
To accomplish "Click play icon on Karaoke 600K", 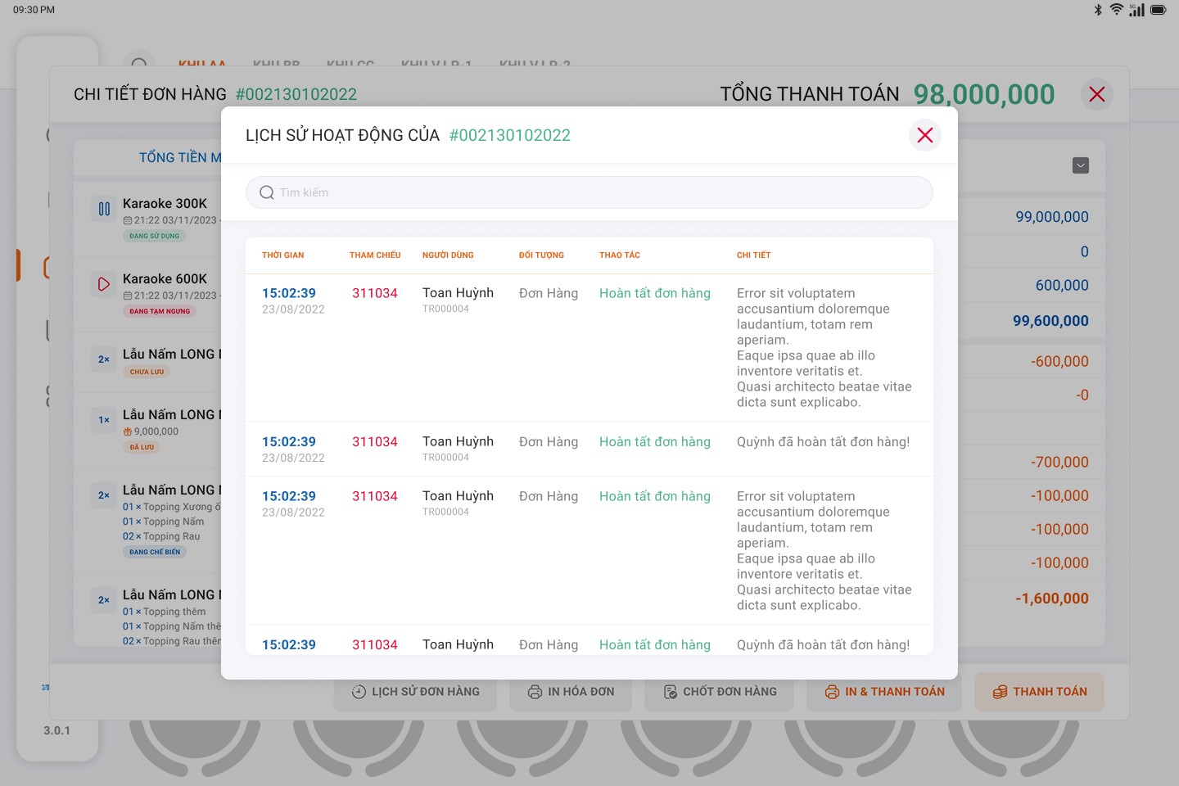I will pyautogui.click(x=104, y=284).
